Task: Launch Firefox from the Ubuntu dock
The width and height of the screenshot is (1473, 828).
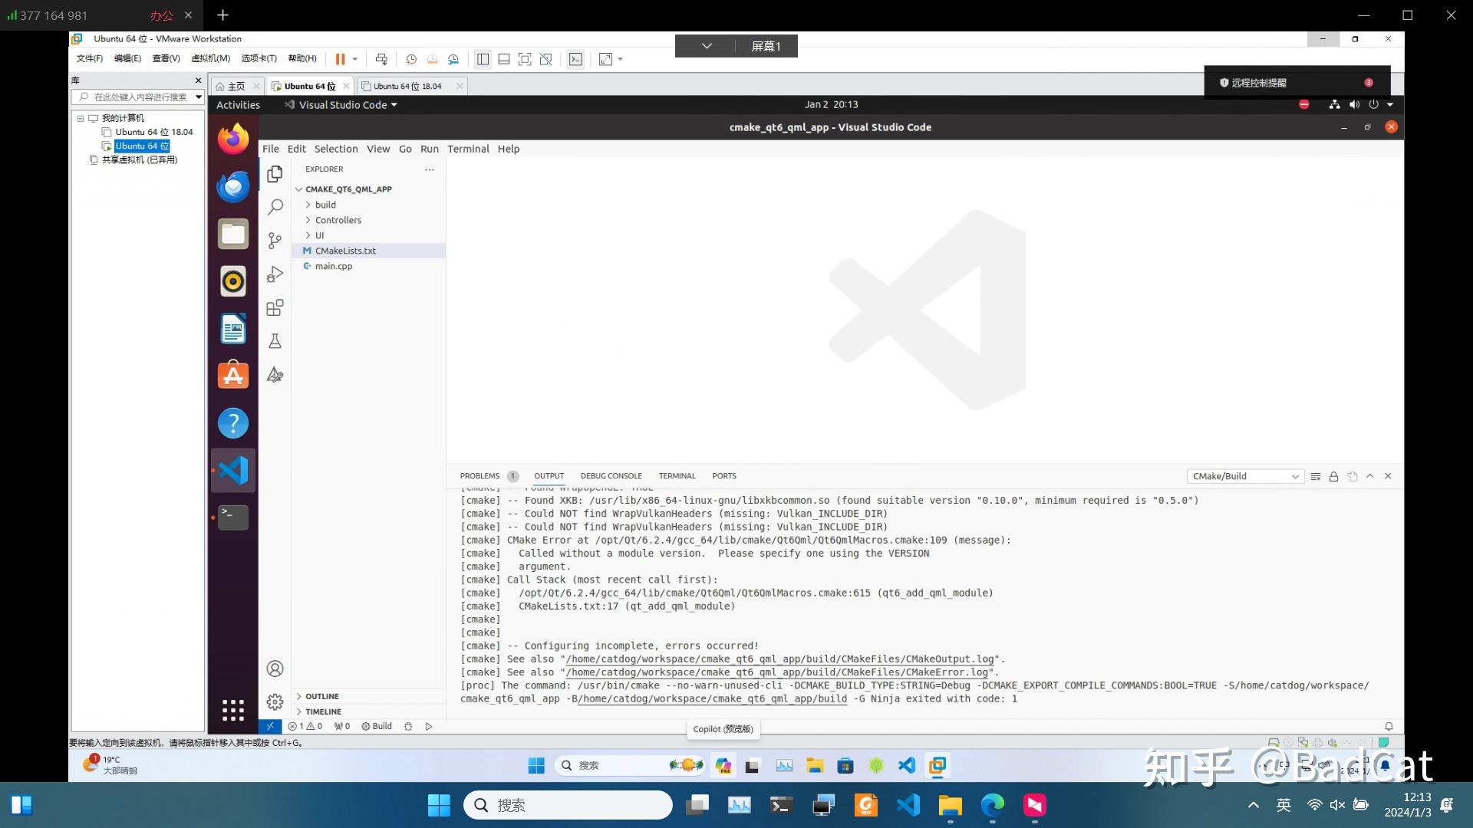Action: click(x=232, y=139)
